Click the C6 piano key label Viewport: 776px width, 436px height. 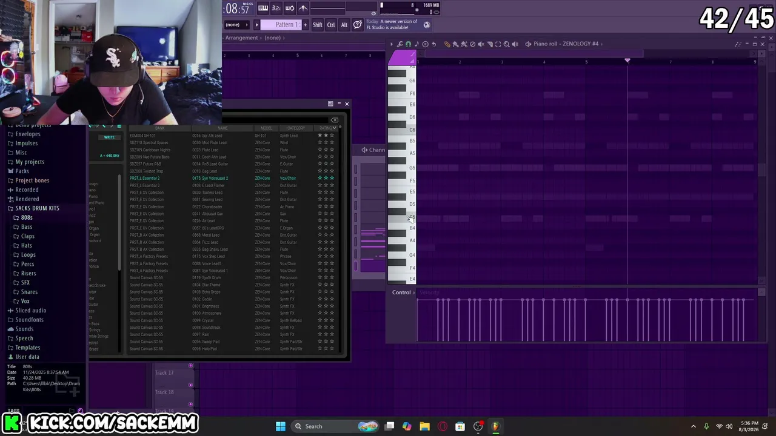[x=412, y=130]
